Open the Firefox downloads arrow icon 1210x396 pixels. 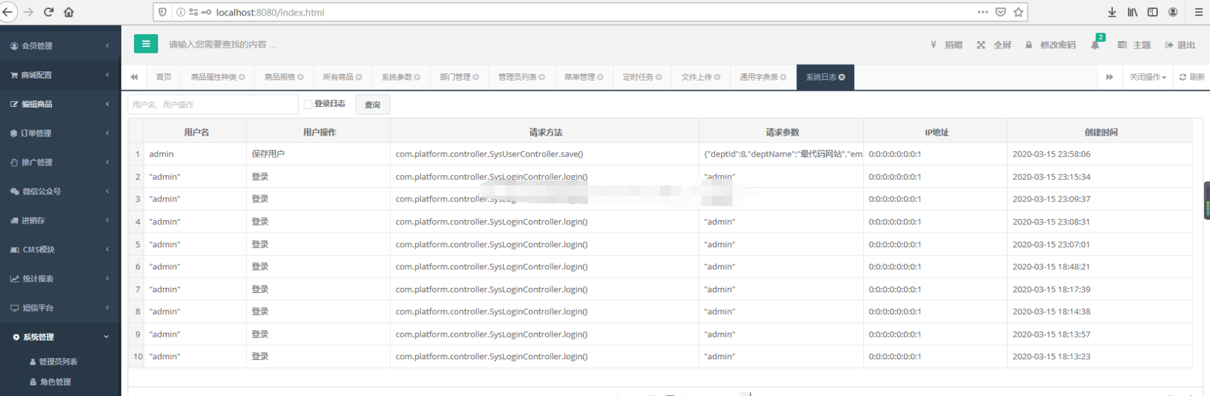[x=1112, y=12]
